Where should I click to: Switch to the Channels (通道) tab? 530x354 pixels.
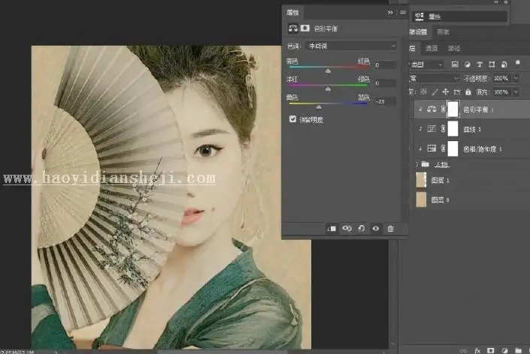coord(432,48)
